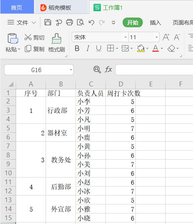This screenshot has width=193, height=224.
Task: Click the Format Painter brush
Action: coord(57,39)
